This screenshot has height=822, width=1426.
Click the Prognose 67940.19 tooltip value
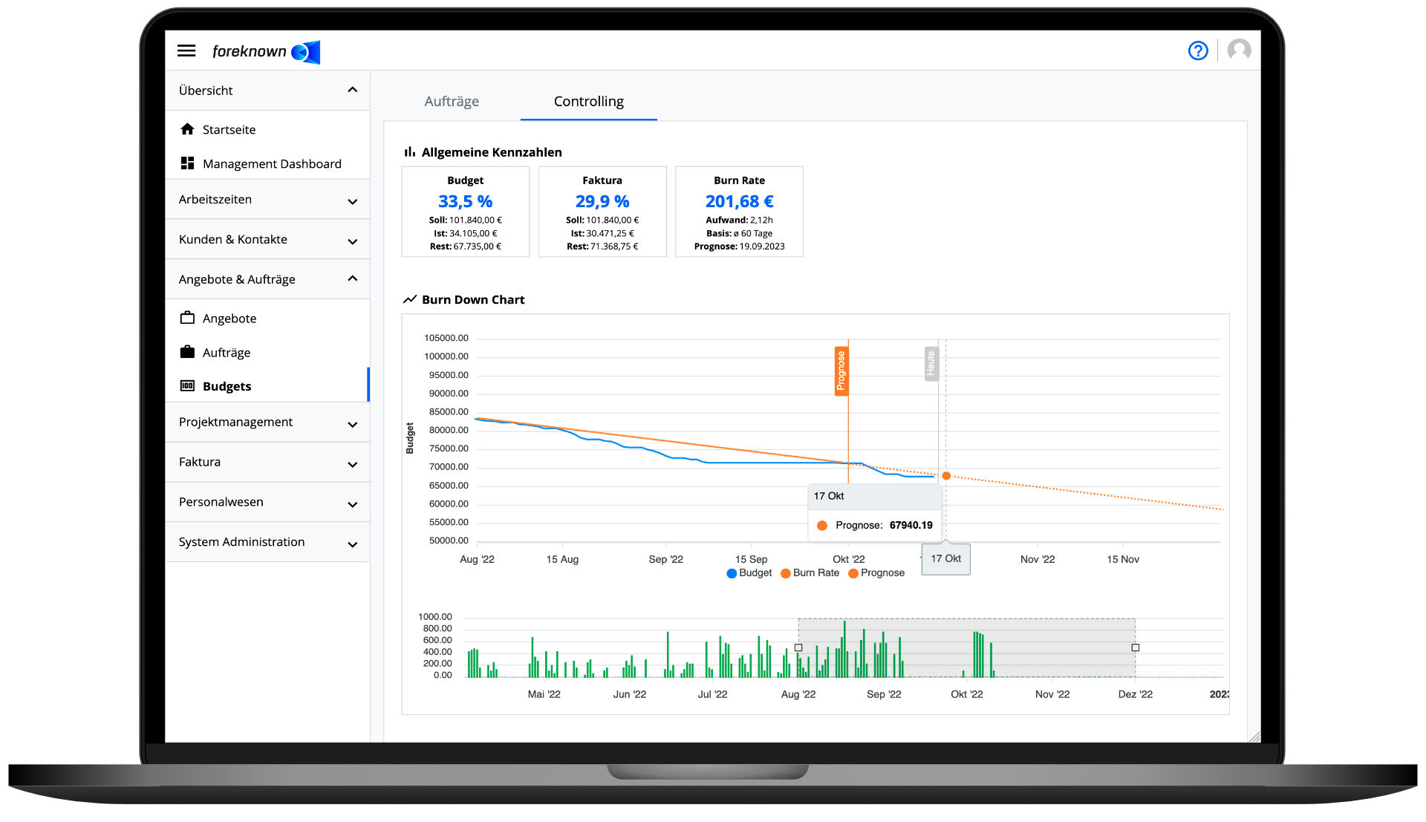pos(911,525)
